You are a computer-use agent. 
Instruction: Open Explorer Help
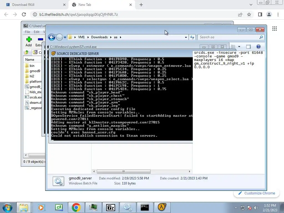(258, 47)
